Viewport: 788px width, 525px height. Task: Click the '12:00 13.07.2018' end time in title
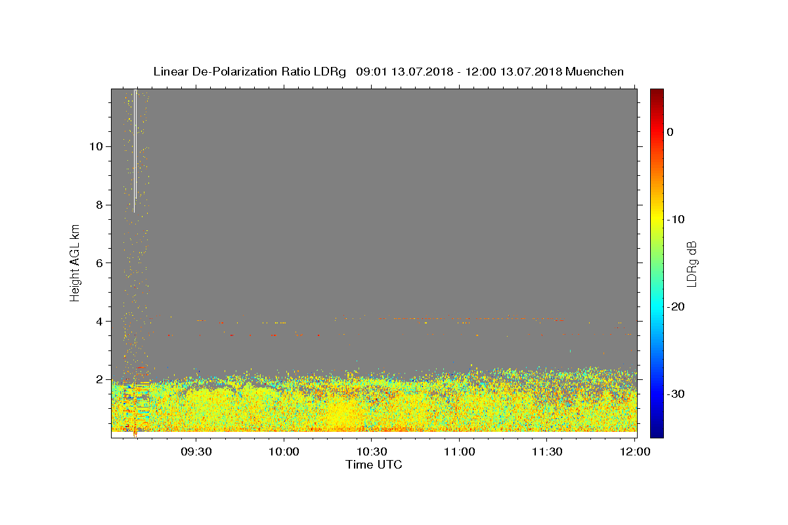[514, 72]
